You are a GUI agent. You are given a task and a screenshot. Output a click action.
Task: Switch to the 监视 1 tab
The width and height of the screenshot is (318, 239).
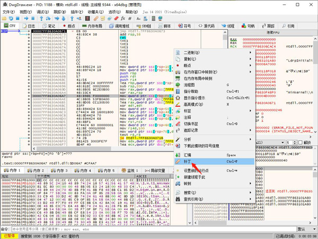click(130, 171)
